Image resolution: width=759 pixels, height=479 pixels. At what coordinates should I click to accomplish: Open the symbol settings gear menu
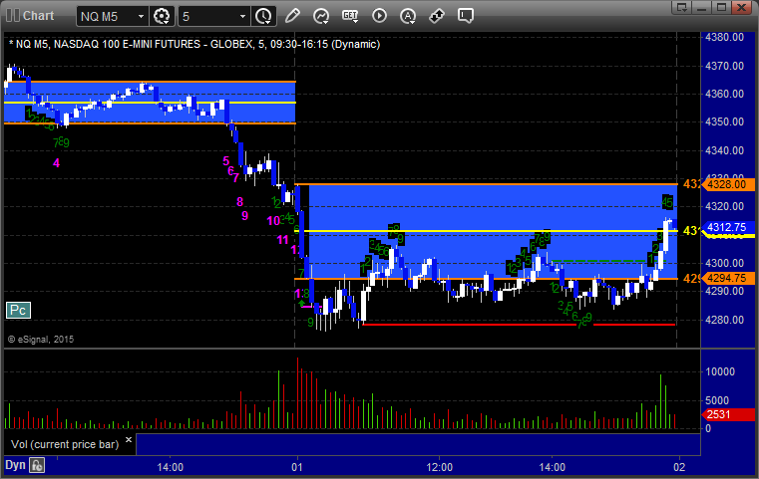pos(162,17)
